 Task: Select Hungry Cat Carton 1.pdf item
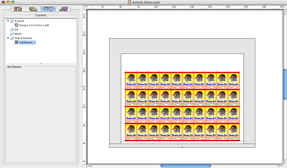click(x=34, y=25)
